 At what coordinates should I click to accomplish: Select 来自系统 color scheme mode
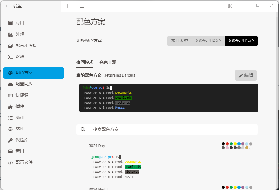180,41
